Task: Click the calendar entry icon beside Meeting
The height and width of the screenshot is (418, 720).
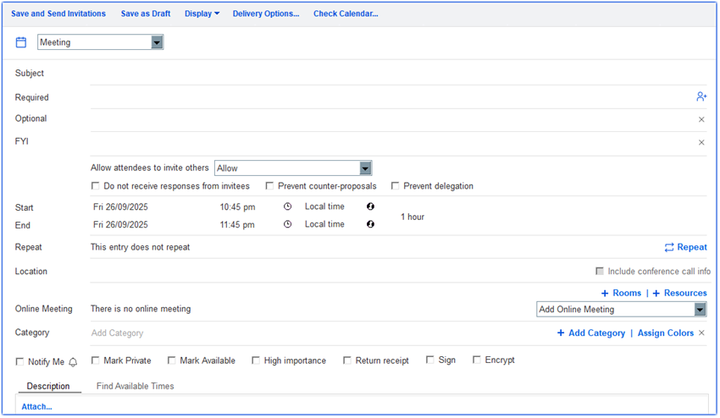Action: click(x=21, y=42)
